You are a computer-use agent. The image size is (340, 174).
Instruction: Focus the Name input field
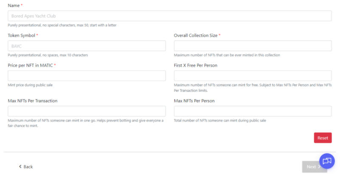tap(170, 16)
